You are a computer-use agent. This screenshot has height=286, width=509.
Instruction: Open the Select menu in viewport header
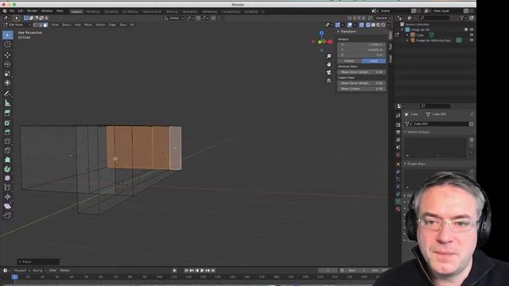click(67, 25)
